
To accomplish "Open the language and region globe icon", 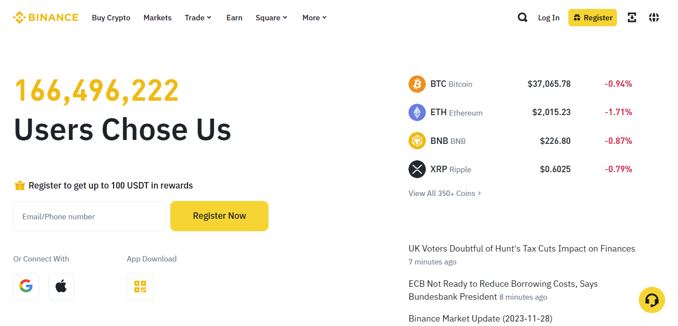I will [654, 17].
